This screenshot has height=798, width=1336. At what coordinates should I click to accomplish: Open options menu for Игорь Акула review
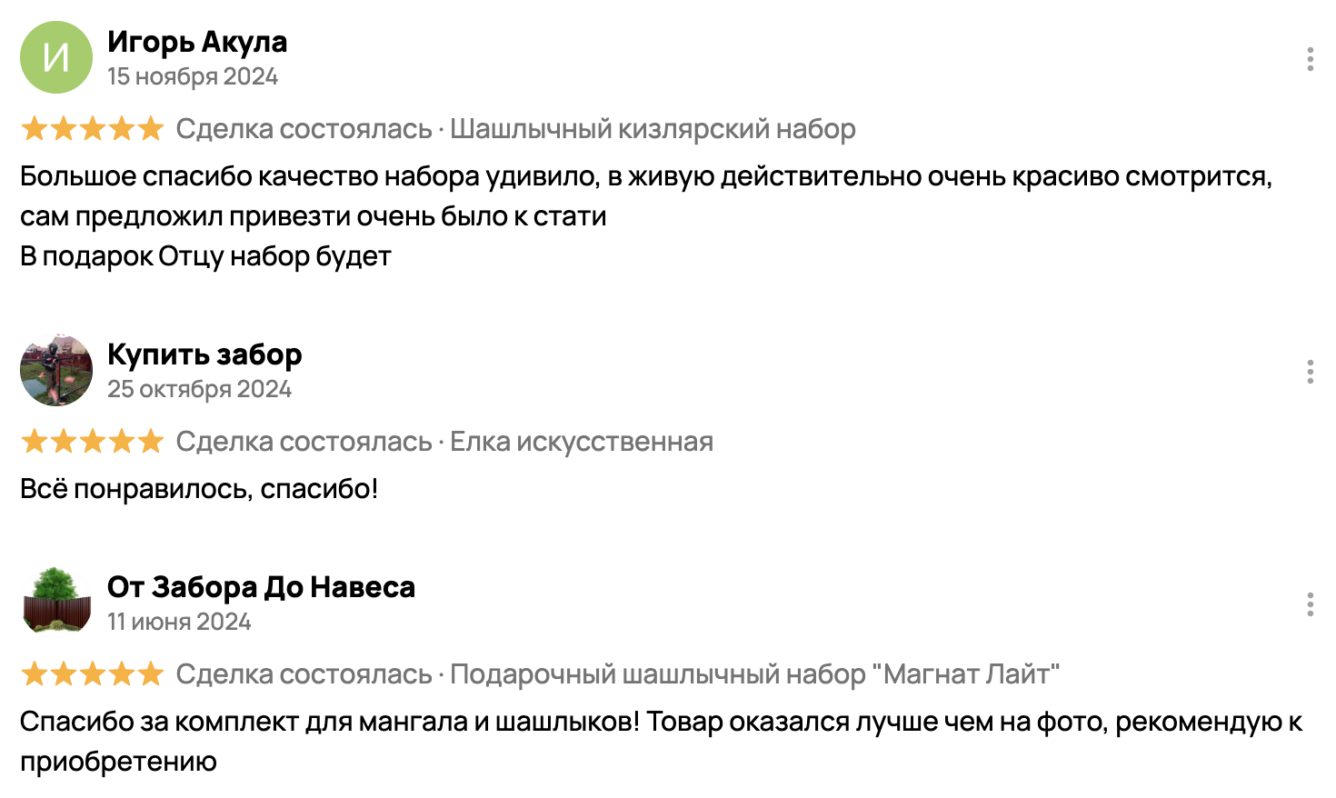coord(1310,59)
